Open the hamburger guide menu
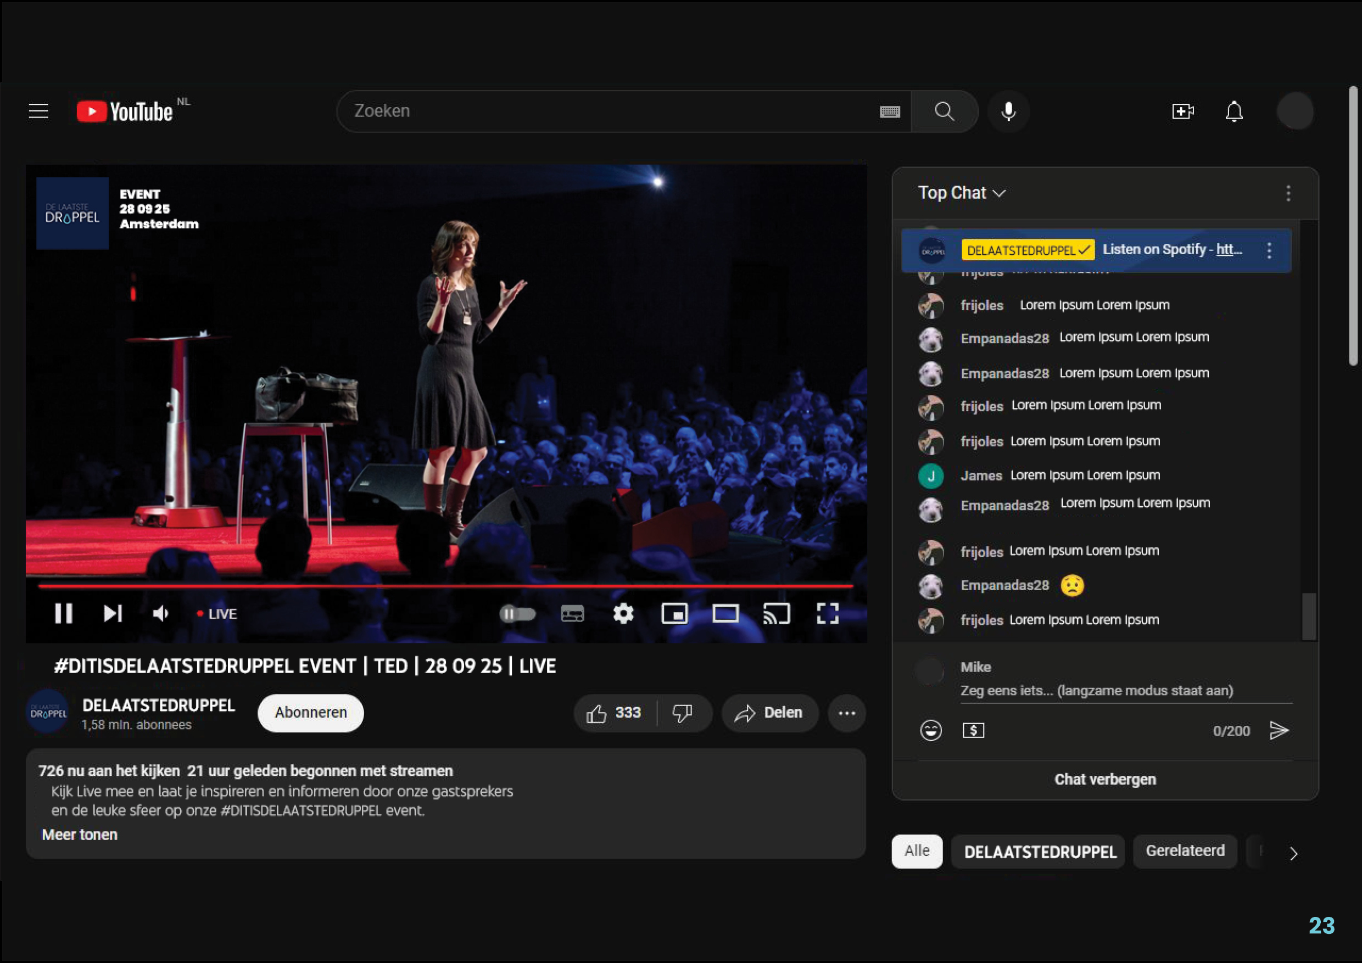Screen dimensions: 1362x963 point(38,111)
